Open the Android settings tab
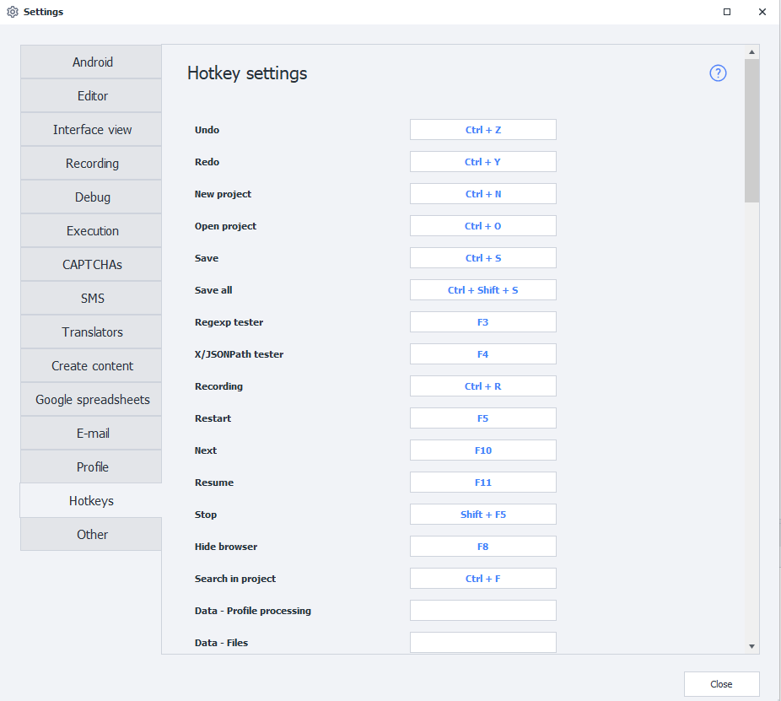This screenshot has height=701, width=781. pyautogui.click(x=92, y=62)
